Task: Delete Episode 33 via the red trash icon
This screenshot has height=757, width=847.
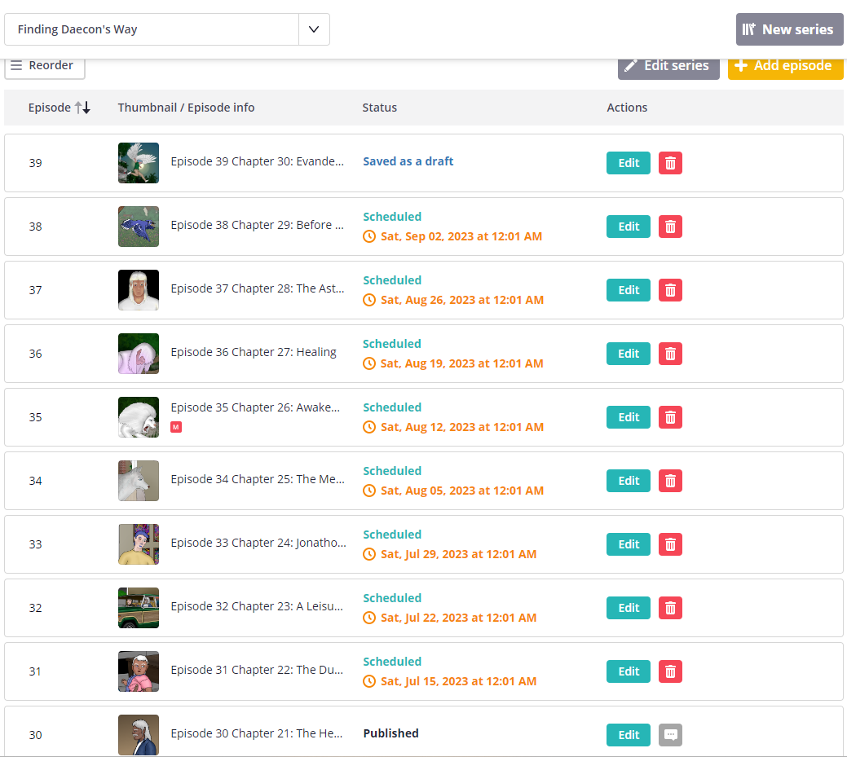Action: [x=670, y=544]
